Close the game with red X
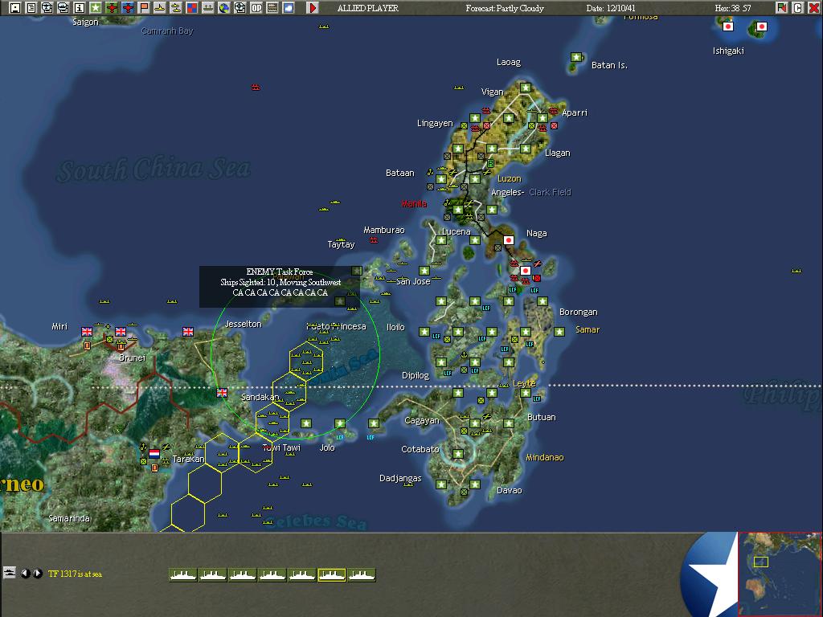Image resolution: width=823 pixels, height=617 pixels. (x=814, y=8)
